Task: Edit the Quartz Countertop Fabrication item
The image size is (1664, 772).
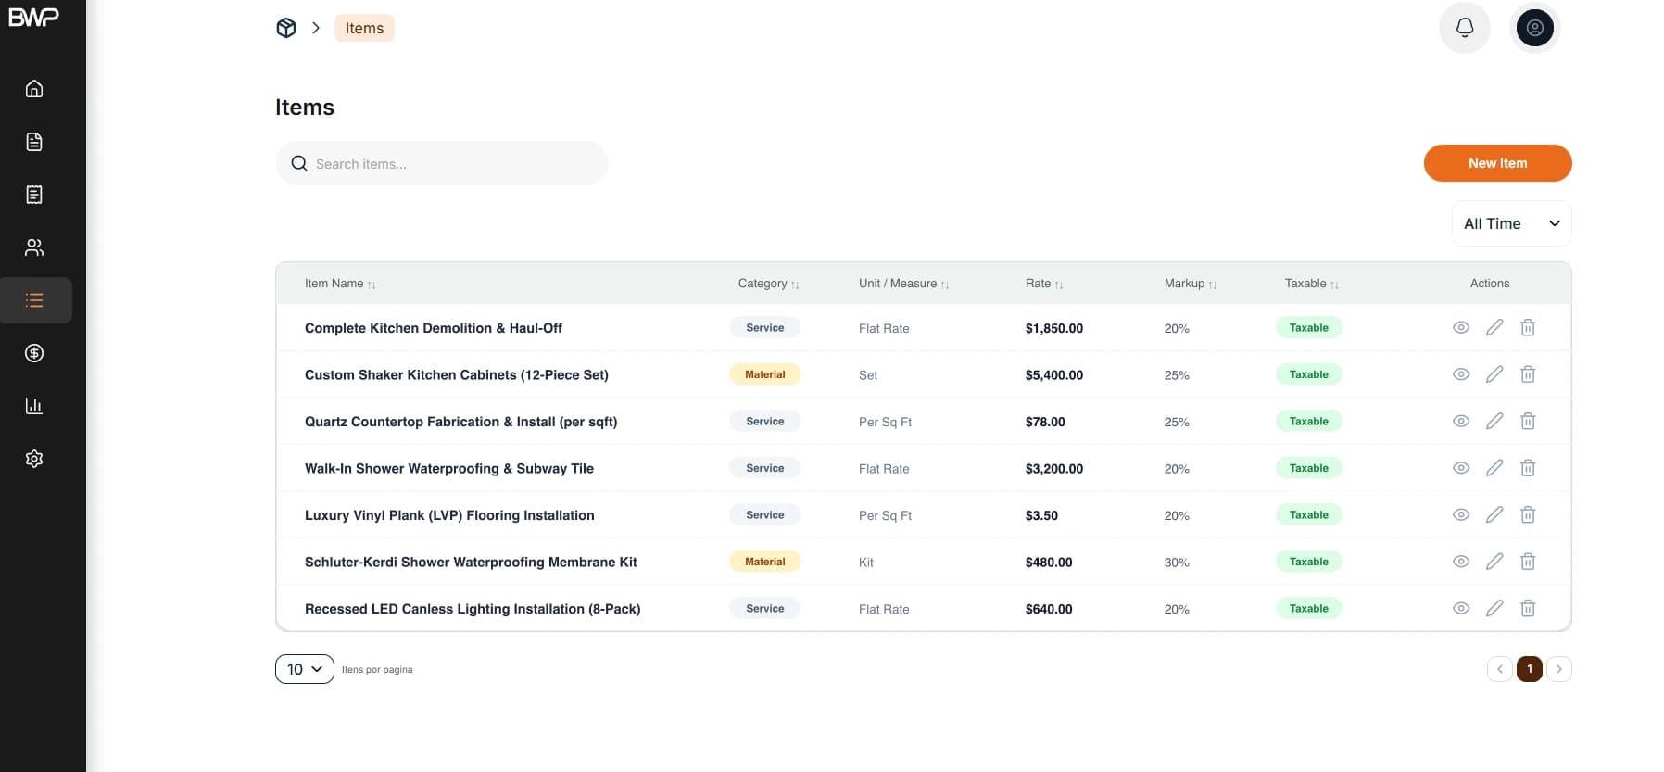Action: pyautogui.click(x=1494, y=421)
